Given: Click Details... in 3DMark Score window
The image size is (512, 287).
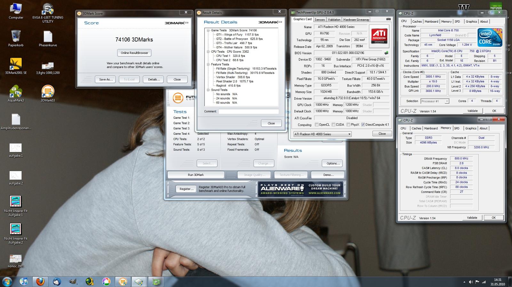Looking at the screenshot, I should [154, 79].
